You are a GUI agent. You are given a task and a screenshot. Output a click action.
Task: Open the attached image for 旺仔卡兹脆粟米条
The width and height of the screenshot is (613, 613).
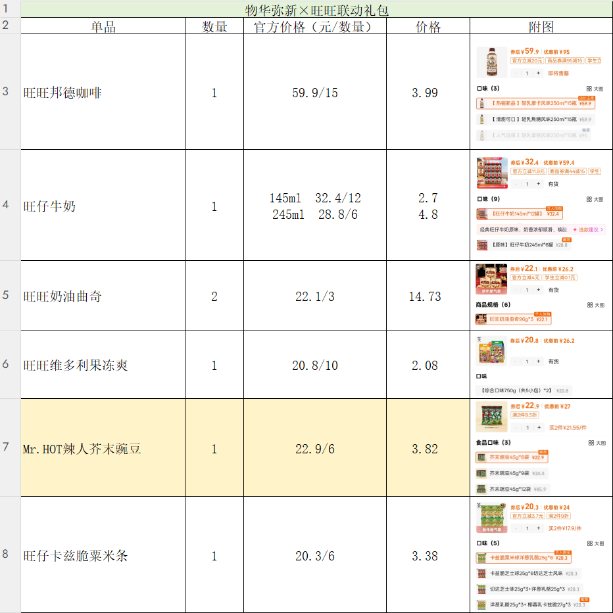click(x=540, y=555)
